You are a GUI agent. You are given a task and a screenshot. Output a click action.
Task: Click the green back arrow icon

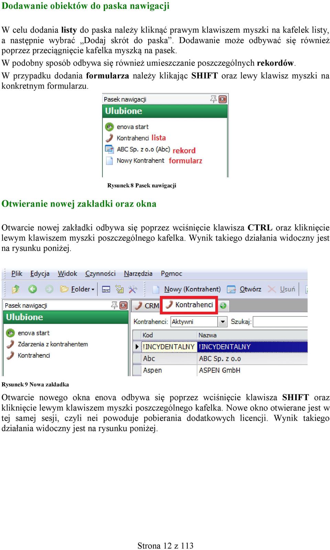click(33, 289)
